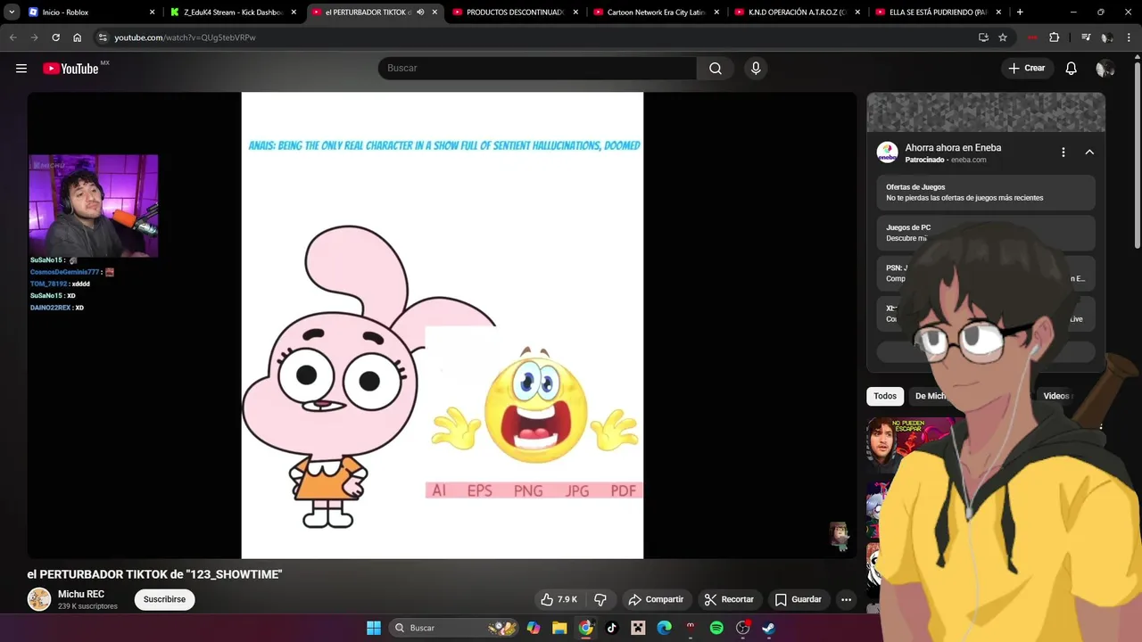Click in the YouTube Buscar search field
Viewport: 1142px width, 642px height.
click(537, 69)
